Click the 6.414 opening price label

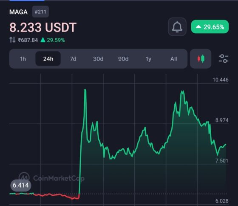pos(21,185)
